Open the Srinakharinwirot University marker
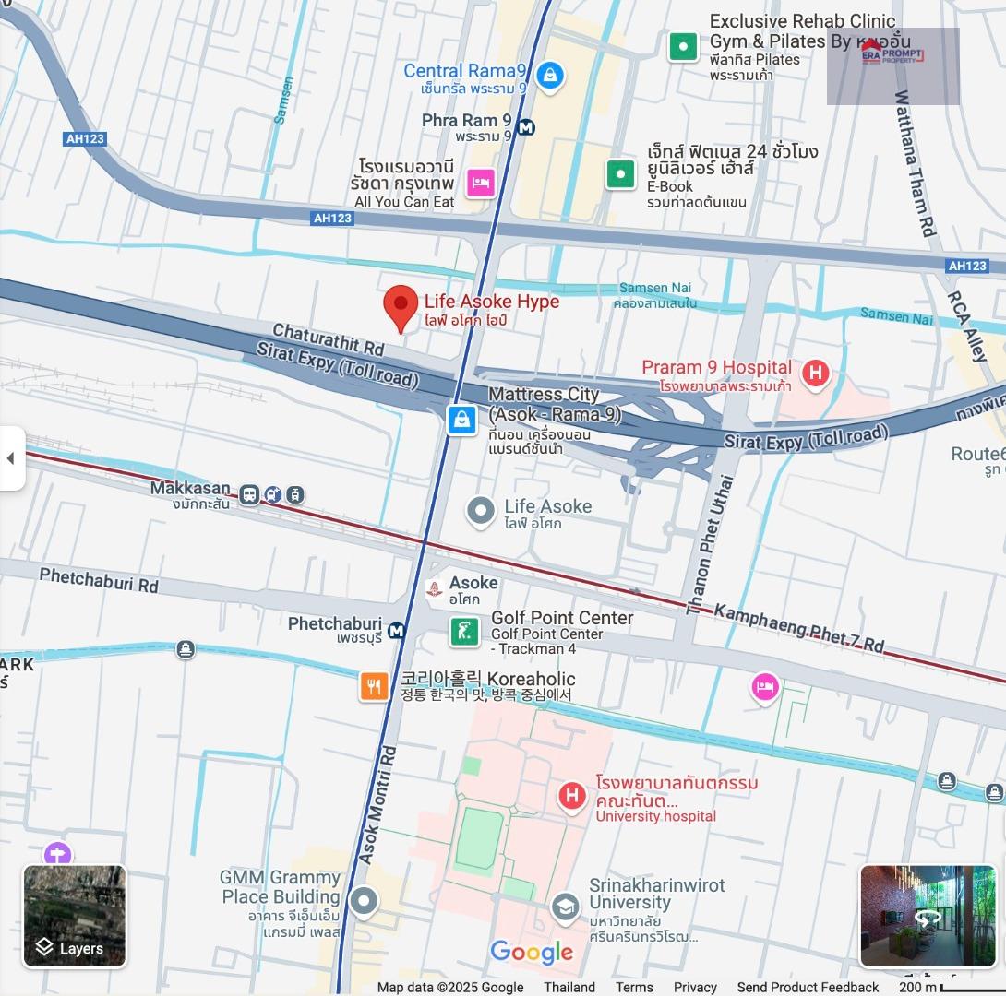1006x996 pixels. [565, 908]
